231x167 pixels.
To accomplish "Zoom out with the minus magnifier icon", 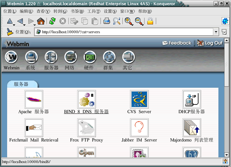I will [x=139, y=21].
